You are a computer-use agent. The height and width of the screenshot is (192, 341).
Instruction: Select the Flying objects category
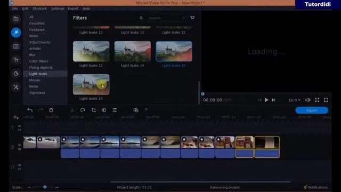pyautogui.click(x=40, y=68)
